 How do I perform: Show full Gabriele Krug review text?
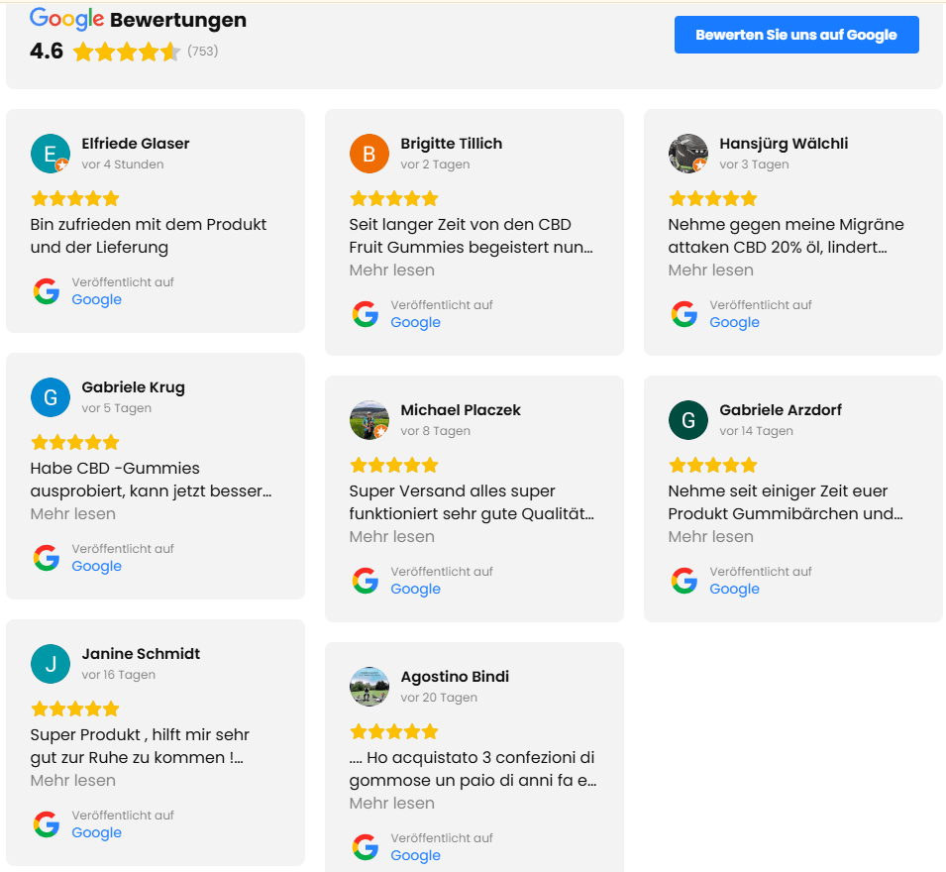[x=73, y=514]
